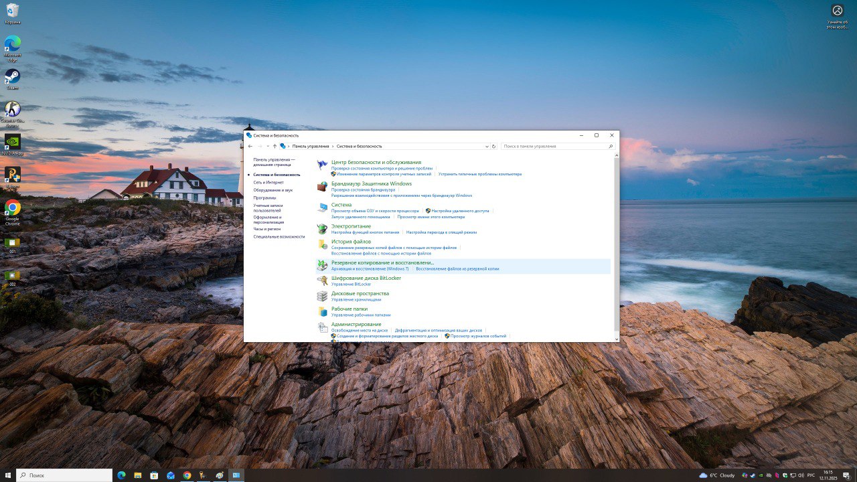Click the Дисковые пространства stacked drives icon
This screenshot has width=857, height=482.
click(323, 296)
